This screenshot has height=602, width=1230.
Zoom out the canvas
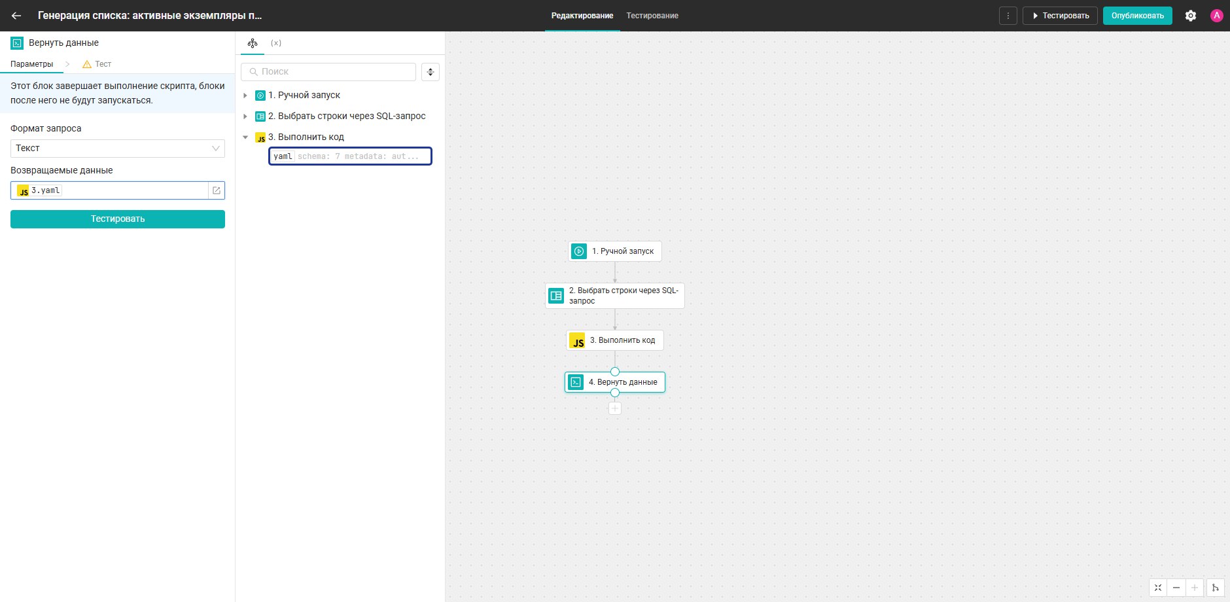[1176, 588]
